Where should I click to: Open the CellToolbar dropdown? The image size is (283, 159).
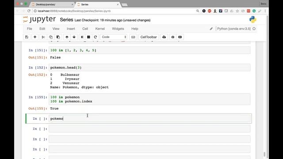click(149, 37)
